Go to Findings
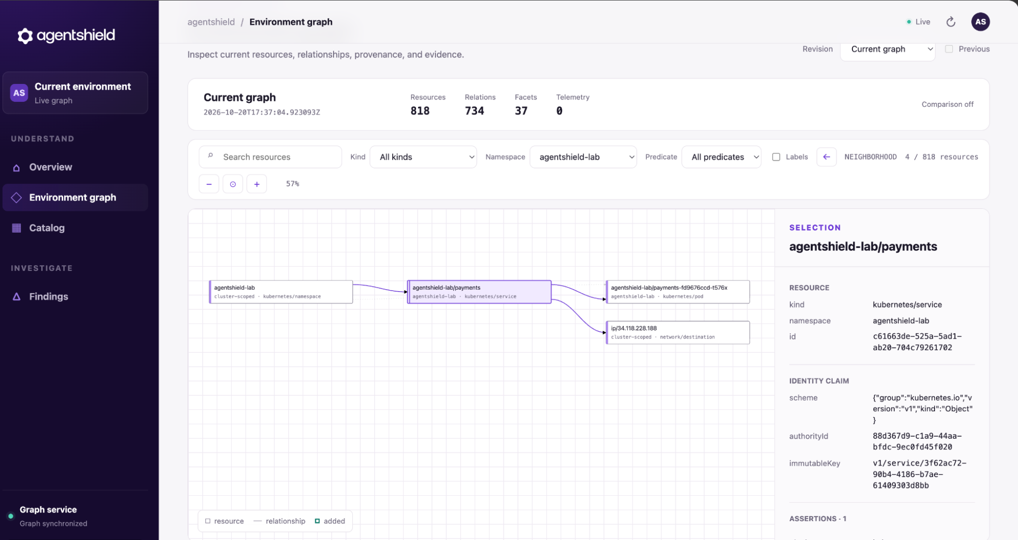Screen dimensions: 1018x540 click(x=75, y=297)
